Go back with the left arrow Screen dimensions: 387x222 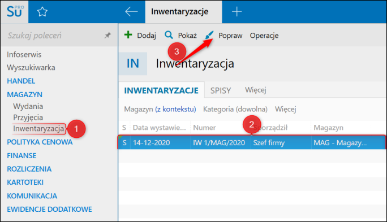click(131, 12)
